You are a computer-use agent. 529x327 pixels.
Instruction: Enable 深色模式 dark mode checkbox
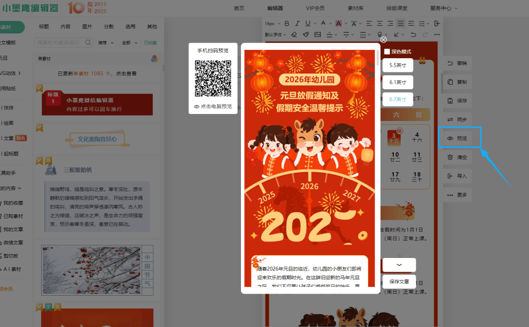point(387,51)
